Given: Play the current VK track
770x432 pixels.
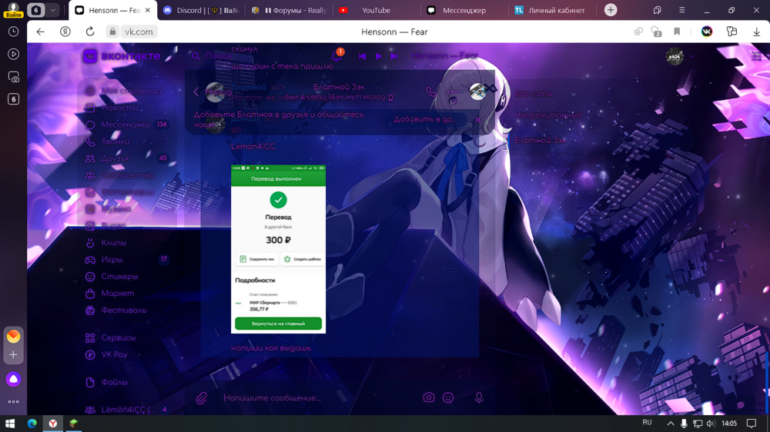Looking at the screenshot, I should 379,56.
